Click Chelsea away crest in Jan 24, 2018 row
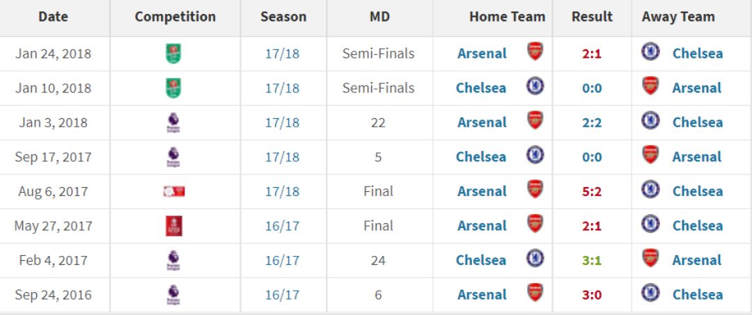Viewport: 752px width, 315px height. coord(650,51)
